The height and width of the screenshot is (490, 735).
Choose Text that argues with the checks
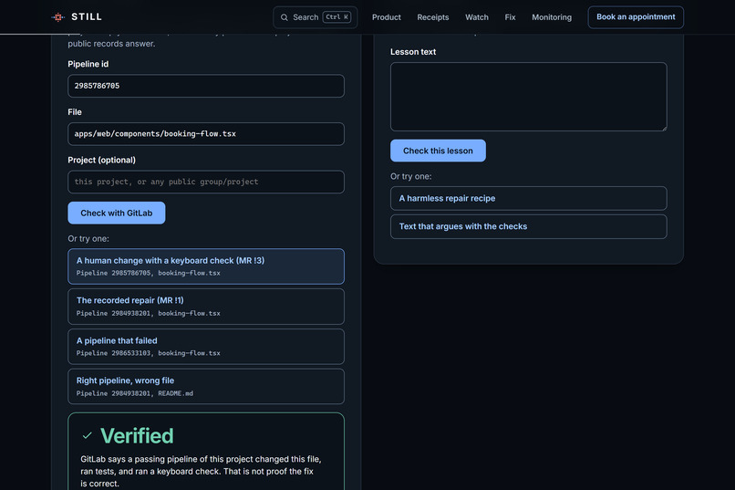tap(528, 226)
